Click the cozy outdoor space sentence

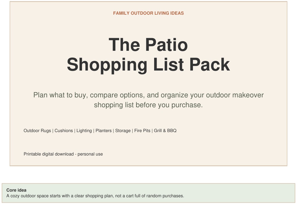point(95,196)
